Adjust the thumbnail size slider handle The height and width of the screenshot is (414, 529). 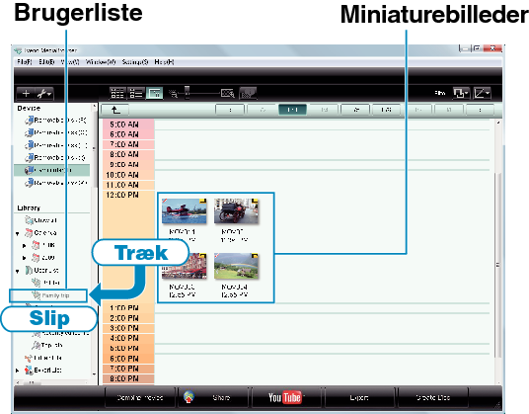pyautogui.click(x=187, y=92)
